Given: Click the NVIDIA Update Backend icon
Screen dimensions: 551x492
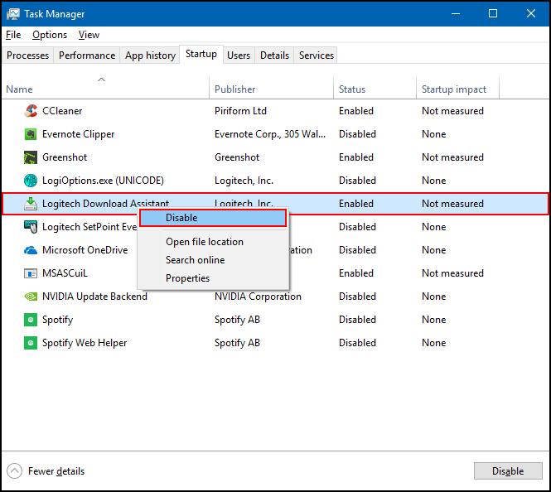Looking at the screenshot, I should click(31, 297).
